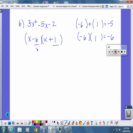Viewport: 133px width, 133px height.
Task: Click the volume speaker tray icon
Action: [x=120, y=130]
